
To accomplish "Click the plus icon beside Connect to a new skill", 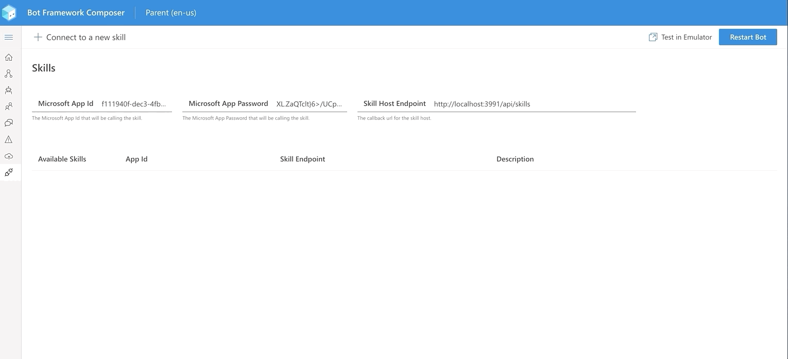I will [x=38, y=37].
